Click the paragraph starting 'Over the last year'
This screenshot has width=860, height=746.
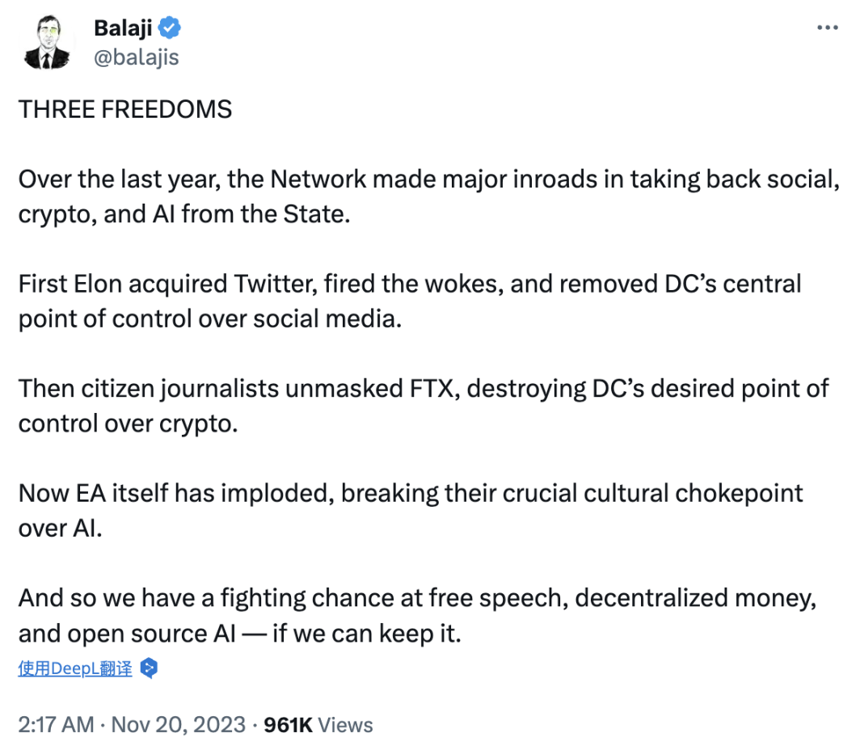point(429,196)
